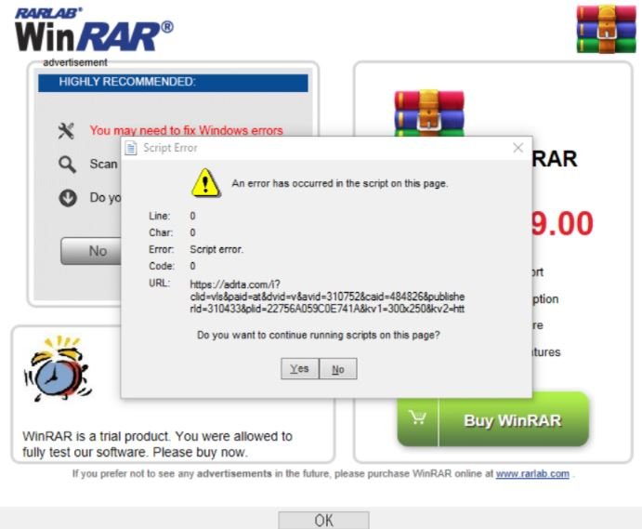Open the www.rarlab.com link
Screen dimensions: 642x529
(532, 473)
